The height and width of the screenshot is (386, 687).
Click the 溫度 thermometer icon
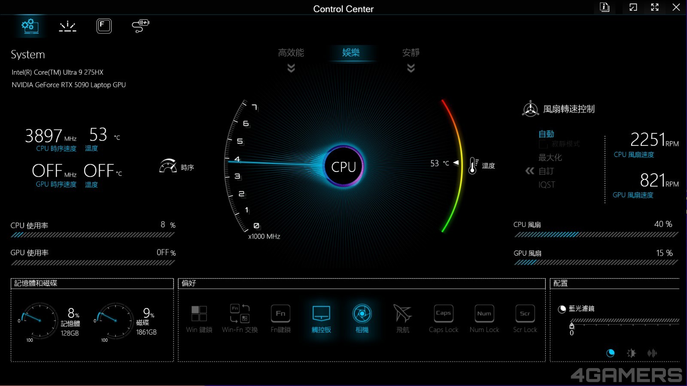pos(473,166)
